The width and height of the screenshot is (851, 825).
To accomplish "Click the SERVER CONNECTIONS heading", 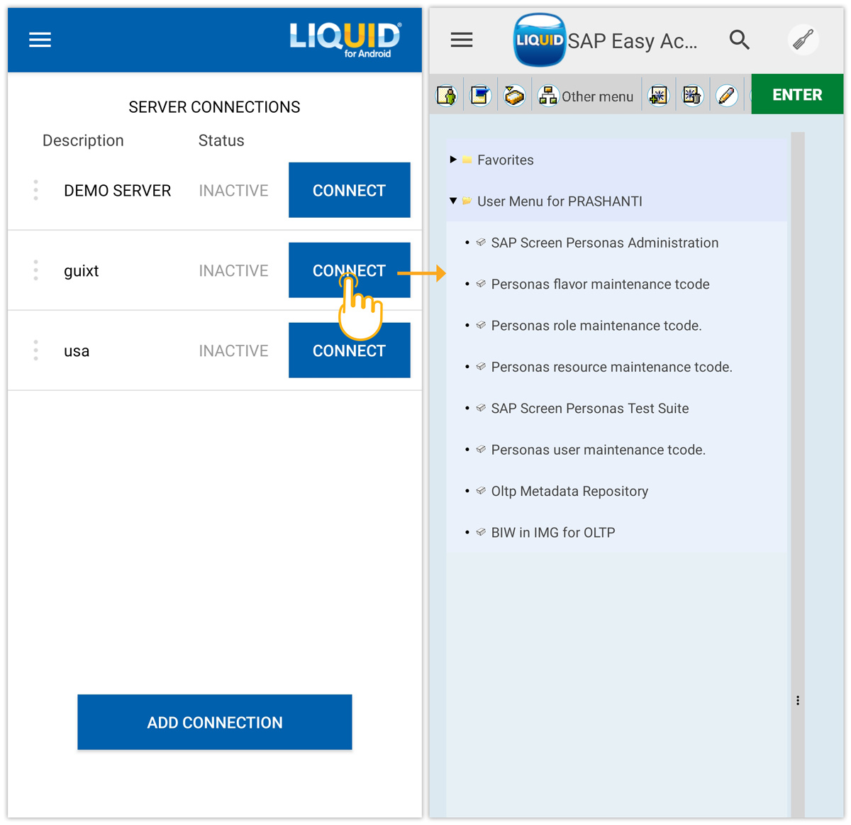I will point(214,107).
